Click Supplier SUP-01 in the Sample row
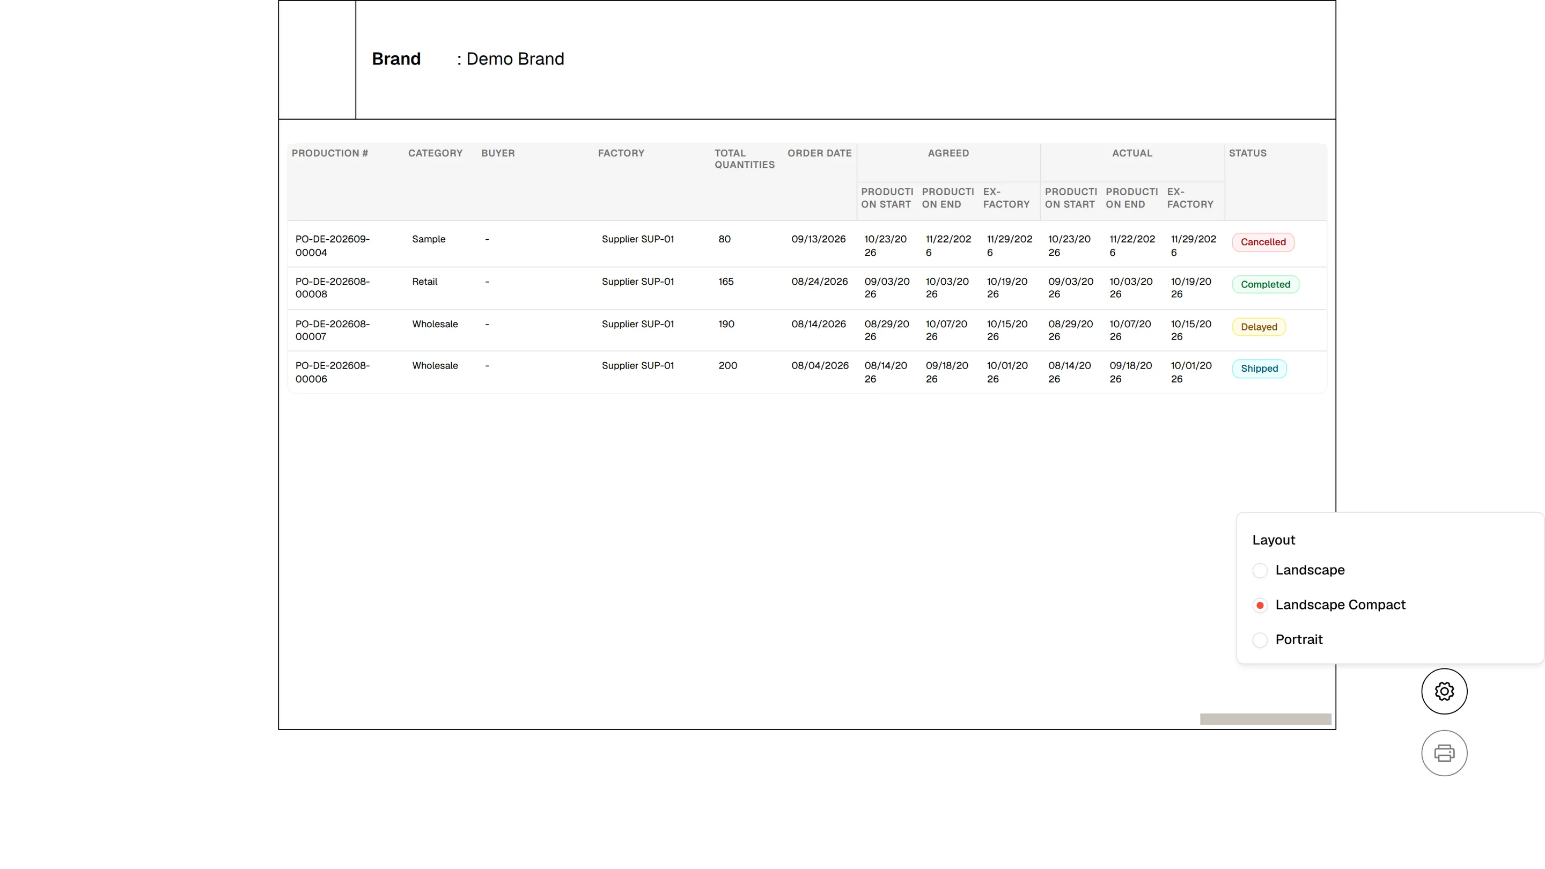Screen dimensions: 1545x869 pos(637,239)
